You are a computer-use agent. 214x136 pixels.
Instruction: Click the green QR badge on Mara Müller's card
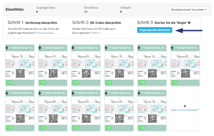pyautogui.click(x=142, y=82)
